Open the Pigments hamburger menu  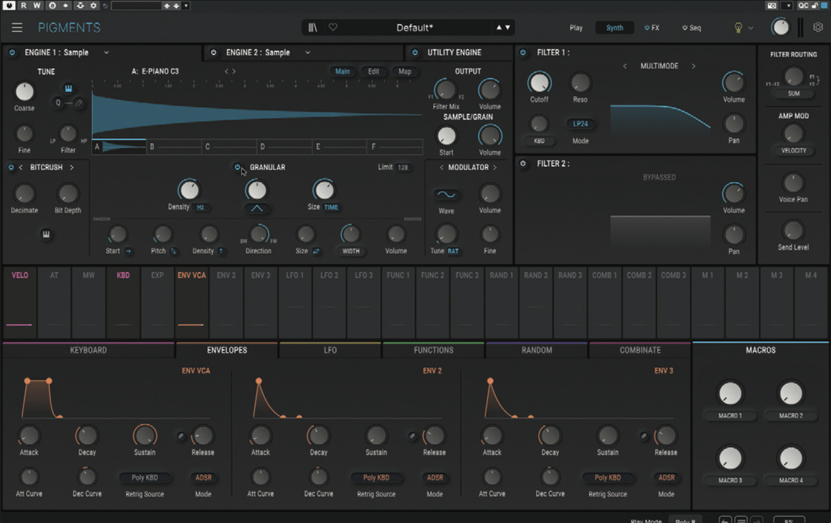click(x=17, y=28)
